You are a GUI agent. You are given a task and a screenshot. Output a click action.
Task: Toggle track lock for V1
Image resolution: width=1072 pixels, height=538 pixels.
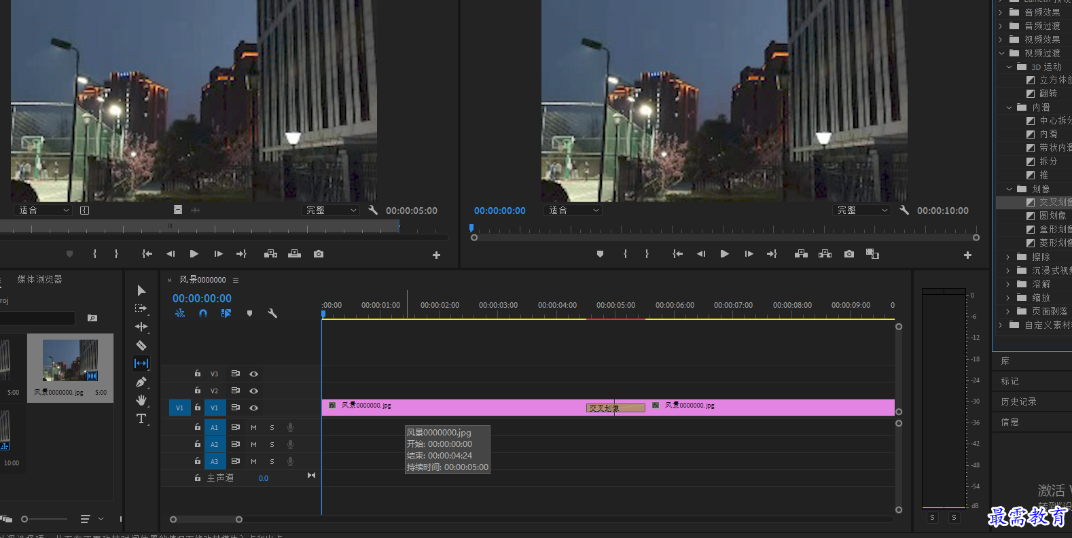coord(197,408)
